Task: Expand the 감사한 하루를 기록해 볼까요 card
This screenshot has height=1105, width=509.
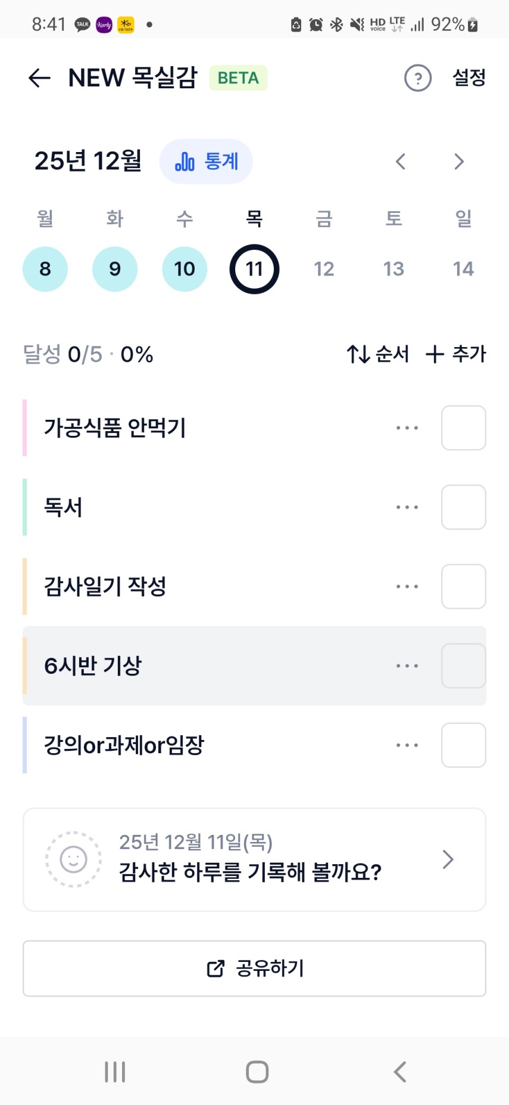Action: [x=448, y=859]
